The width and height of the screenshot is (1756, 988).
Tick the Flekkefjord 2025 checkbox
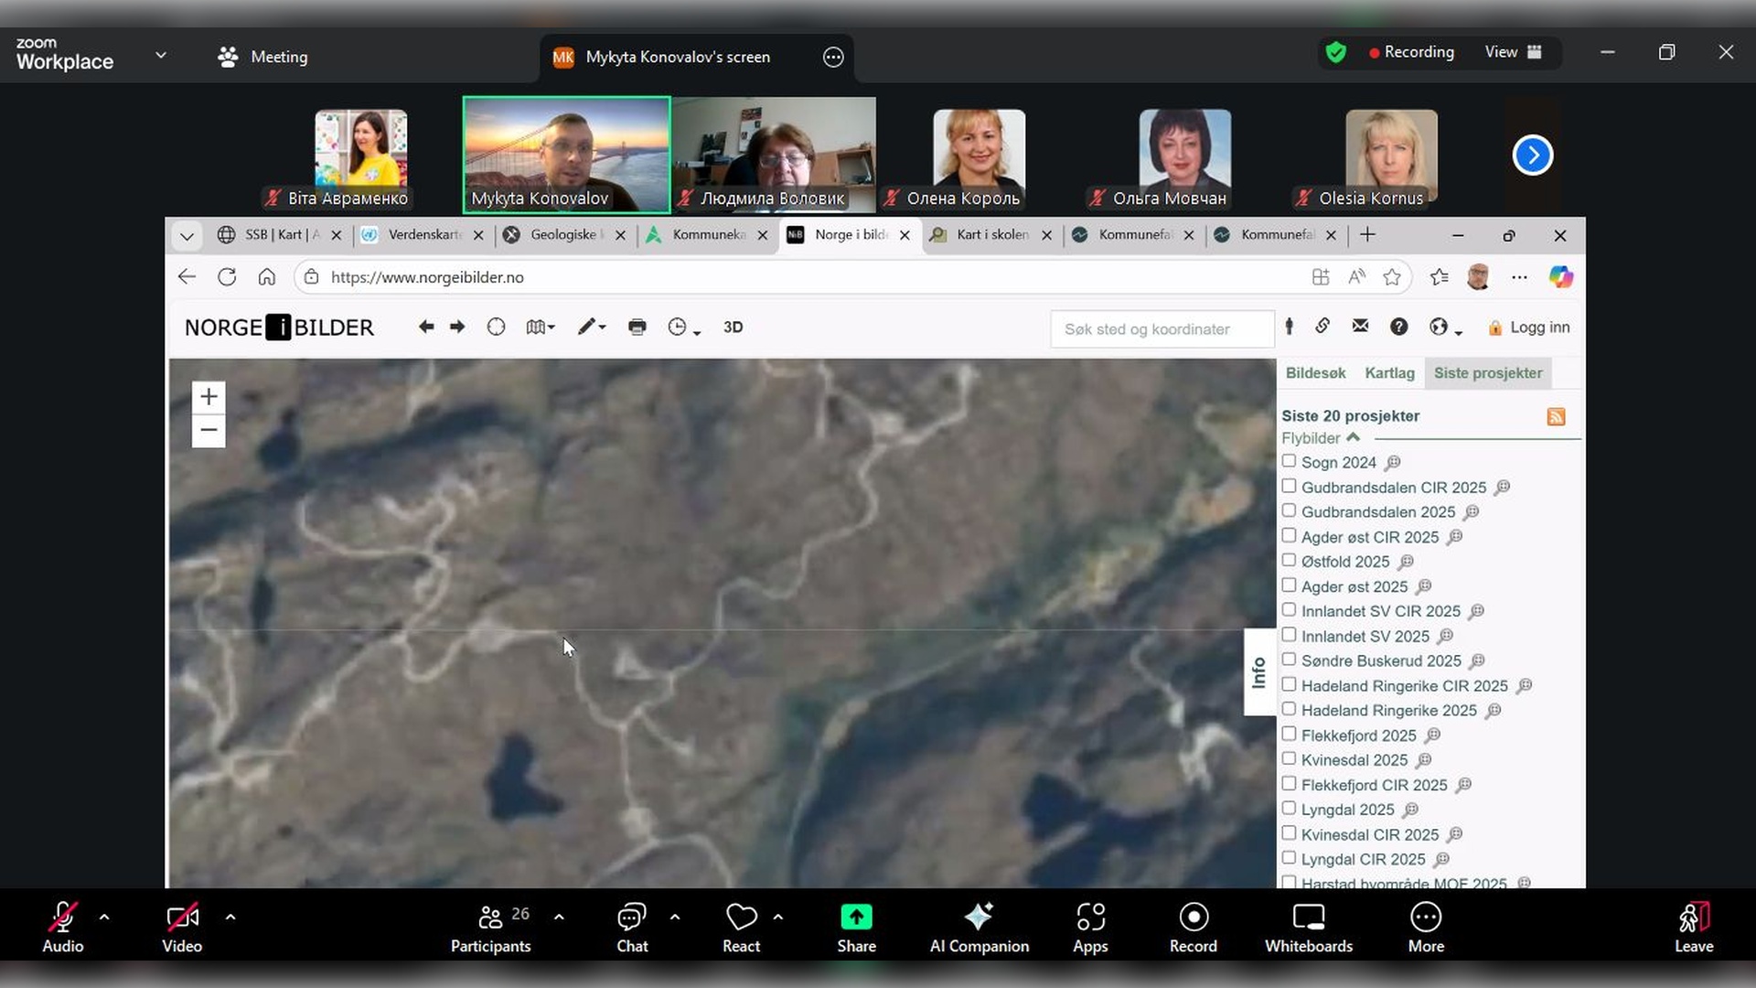pos(1289,735)
